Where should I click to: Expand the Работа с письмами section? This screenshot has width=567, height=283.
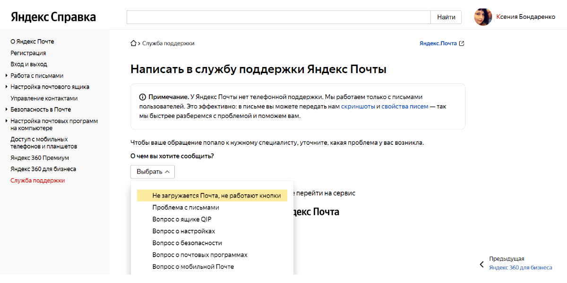(7, 75)
